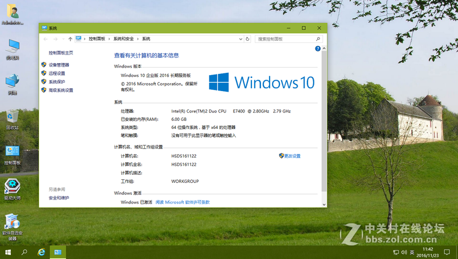Click the computer icon in address bar

tap(78, 38)
